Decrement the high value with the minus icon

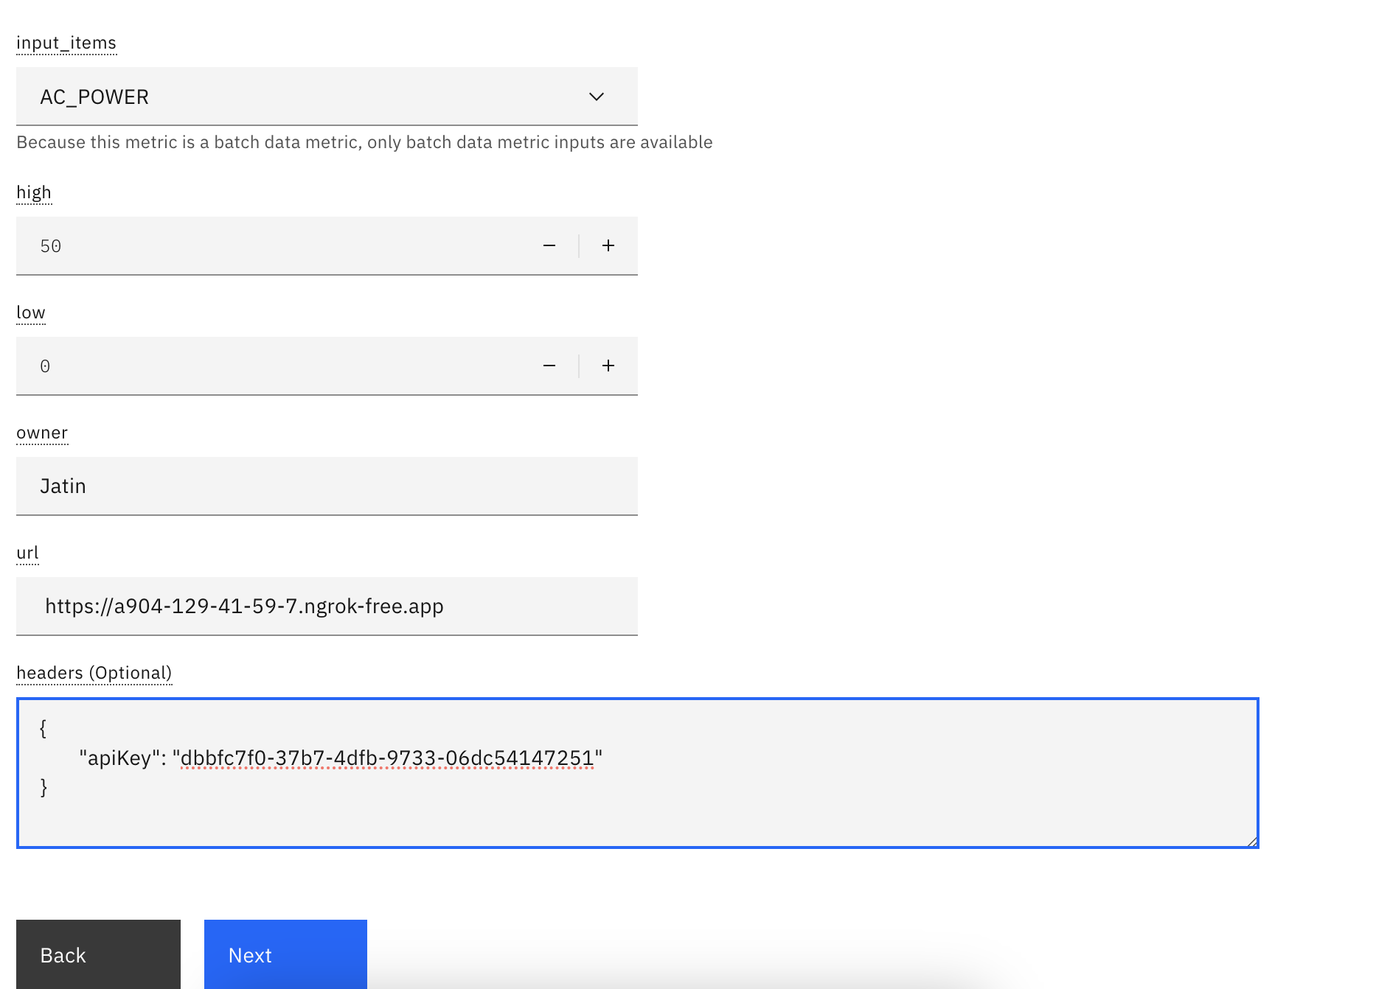point(549,245)
